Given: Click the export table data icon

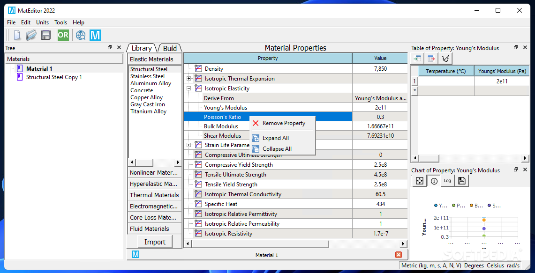Looking at the screenshot, I should click(x=431, y=59).
